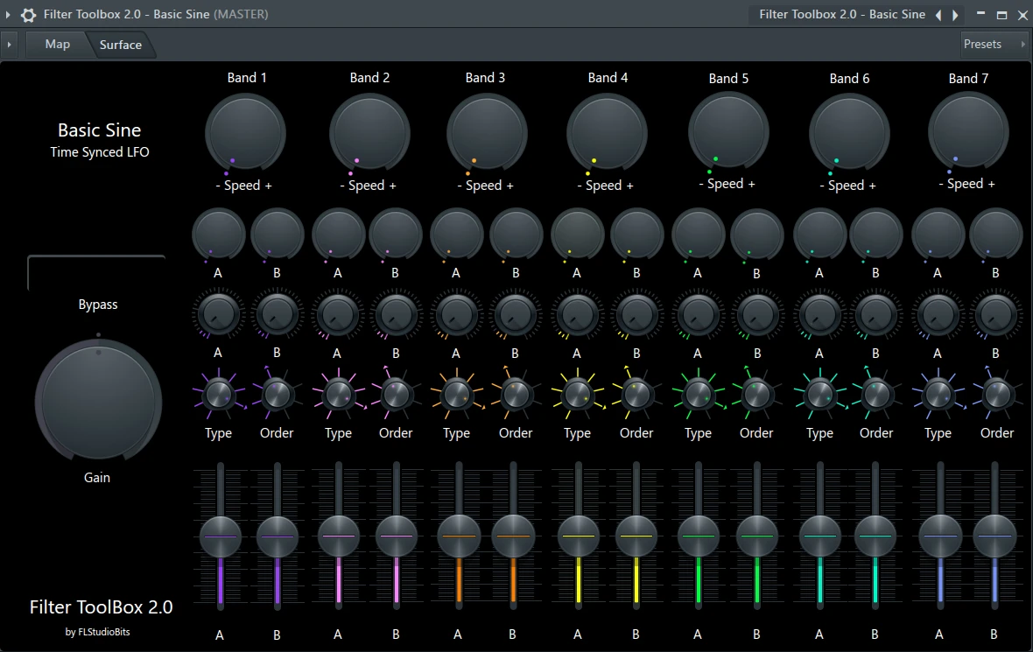
Task: Click the Band 7 heading label
Action: [968, 79]
